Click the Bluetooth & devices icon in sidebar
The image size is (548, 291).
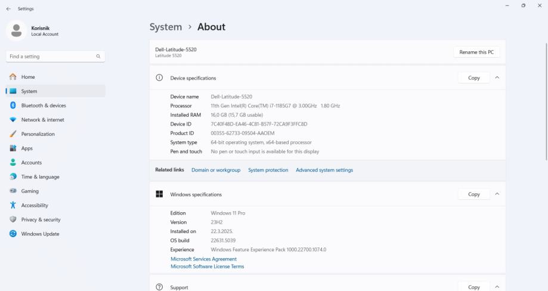[13, 106]
